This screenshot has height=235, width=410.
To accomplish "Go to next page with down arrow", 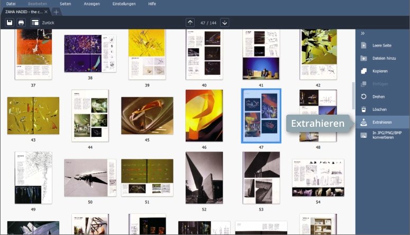I will [x=225, y=23].
